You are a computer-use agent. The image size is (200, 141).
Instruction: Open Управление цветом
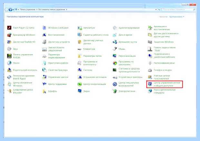tap(55, 77)
